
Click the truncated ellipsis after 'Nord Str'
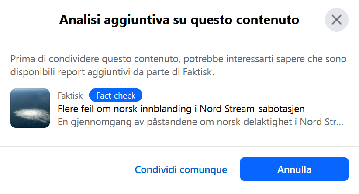[x=341, y=122]
